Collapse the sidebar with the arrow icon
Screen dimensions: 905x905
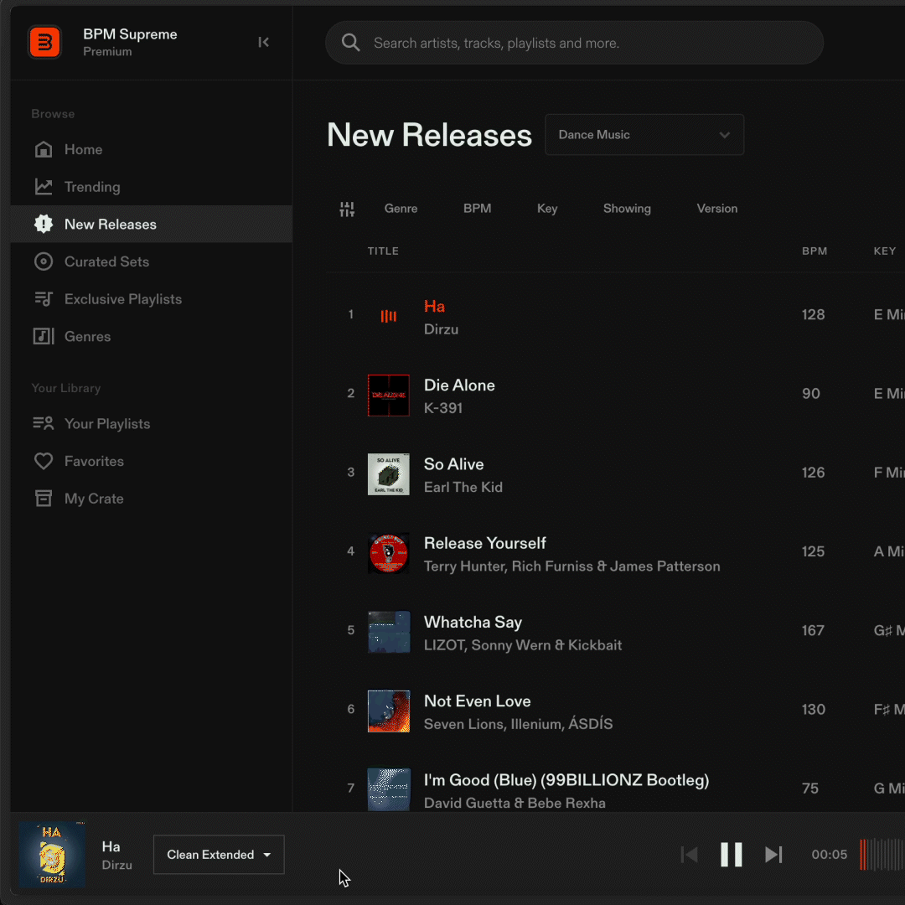(263, 42)
